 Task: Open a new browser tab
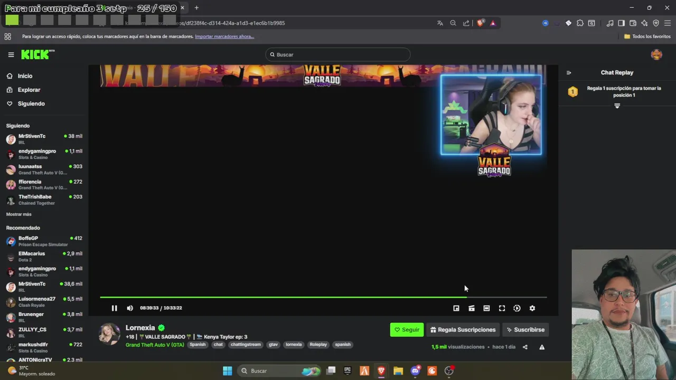(x=196, y=8)
